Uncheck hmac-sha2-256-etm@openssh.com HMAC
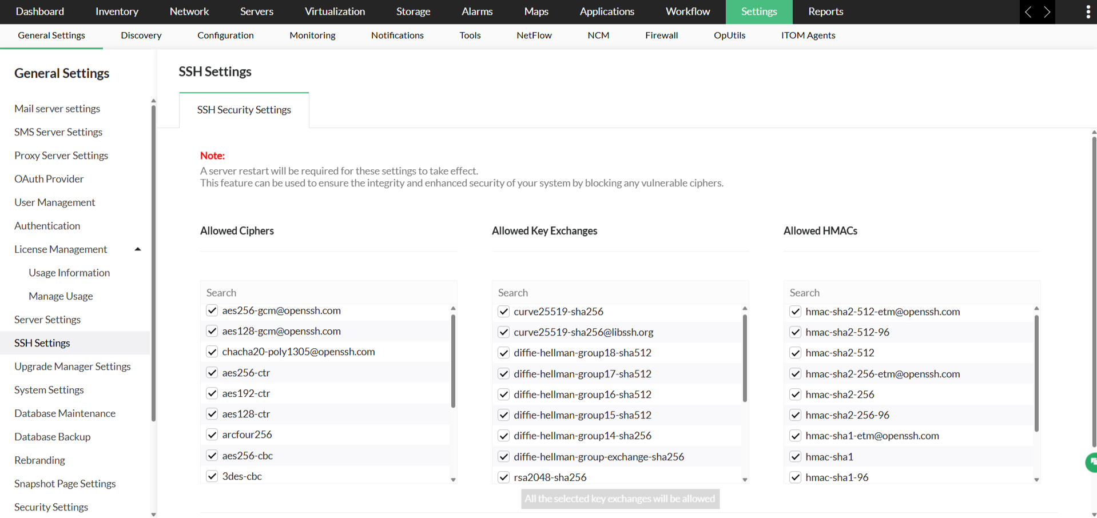 tap(796, 374)
